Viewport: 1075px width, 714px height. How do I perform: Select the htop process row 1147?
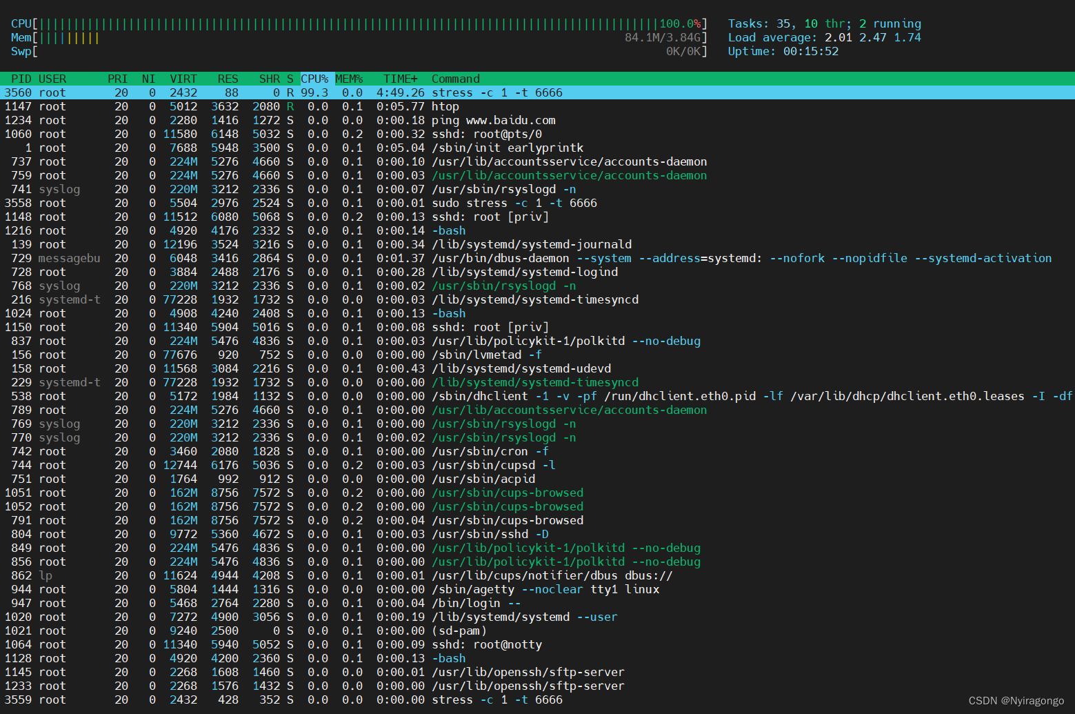pos(537,106)
